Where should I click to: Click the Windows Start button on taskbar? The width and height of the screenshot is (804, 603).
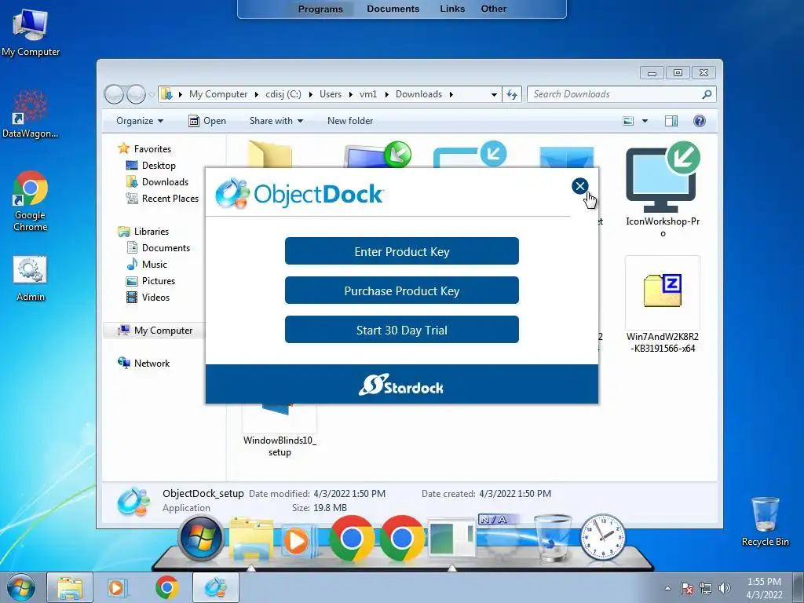point(20,588)
